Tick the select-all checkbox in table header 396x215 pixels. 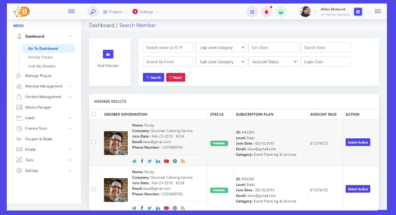pyautogui.click(x=94, y=114)
